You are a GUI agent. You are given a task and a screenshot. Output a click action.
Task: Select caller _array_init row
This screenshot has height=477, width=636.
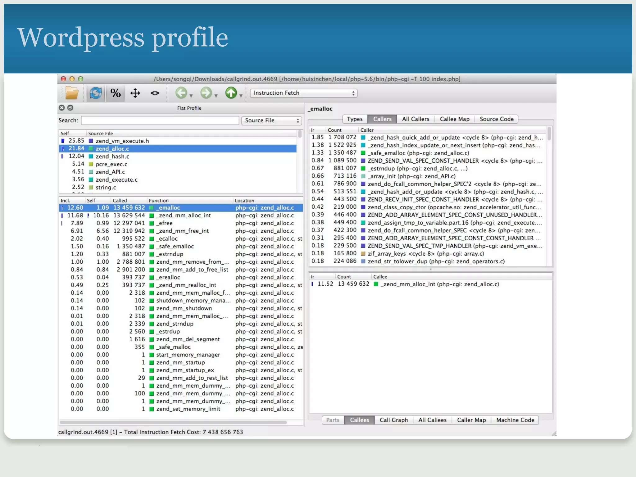427,176
